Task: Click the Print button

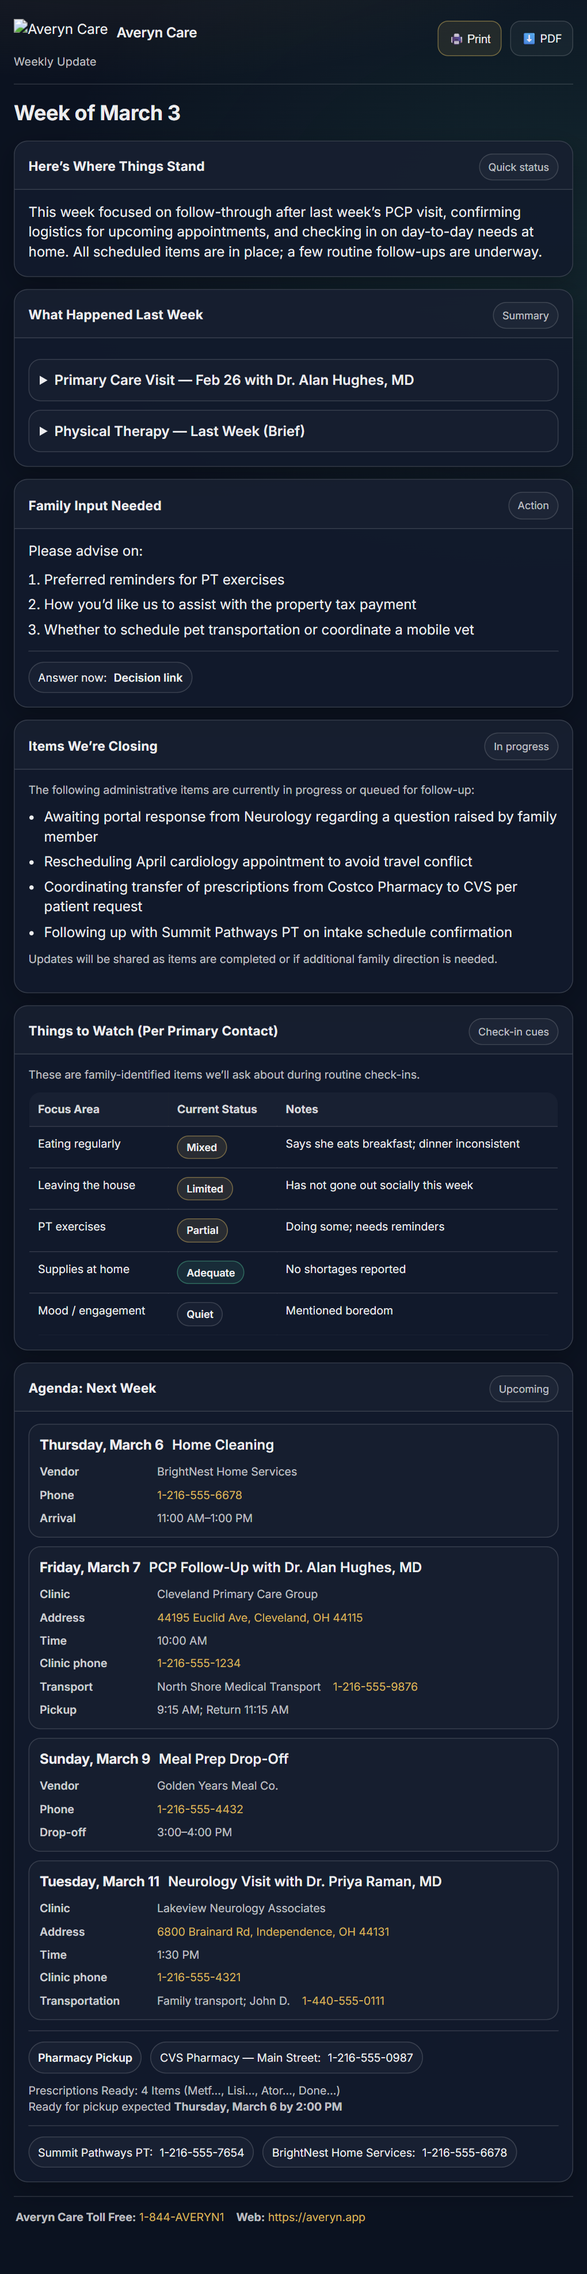Action: [468, 39]
